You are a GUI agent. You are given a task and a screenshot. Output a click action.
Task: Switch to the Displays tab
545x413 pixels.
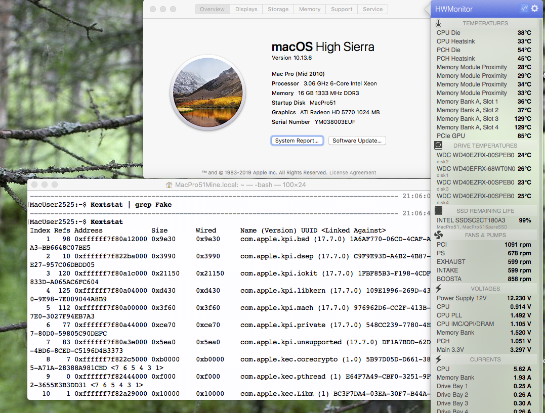(x=246, y=10)
